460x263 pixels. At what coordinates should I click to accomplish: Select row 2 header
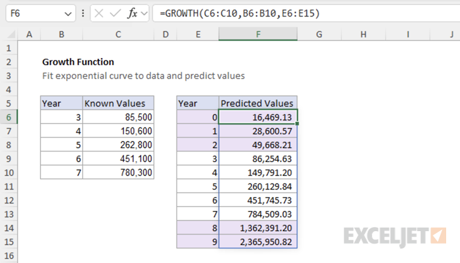pyautogui.click(x=9, y=62)
